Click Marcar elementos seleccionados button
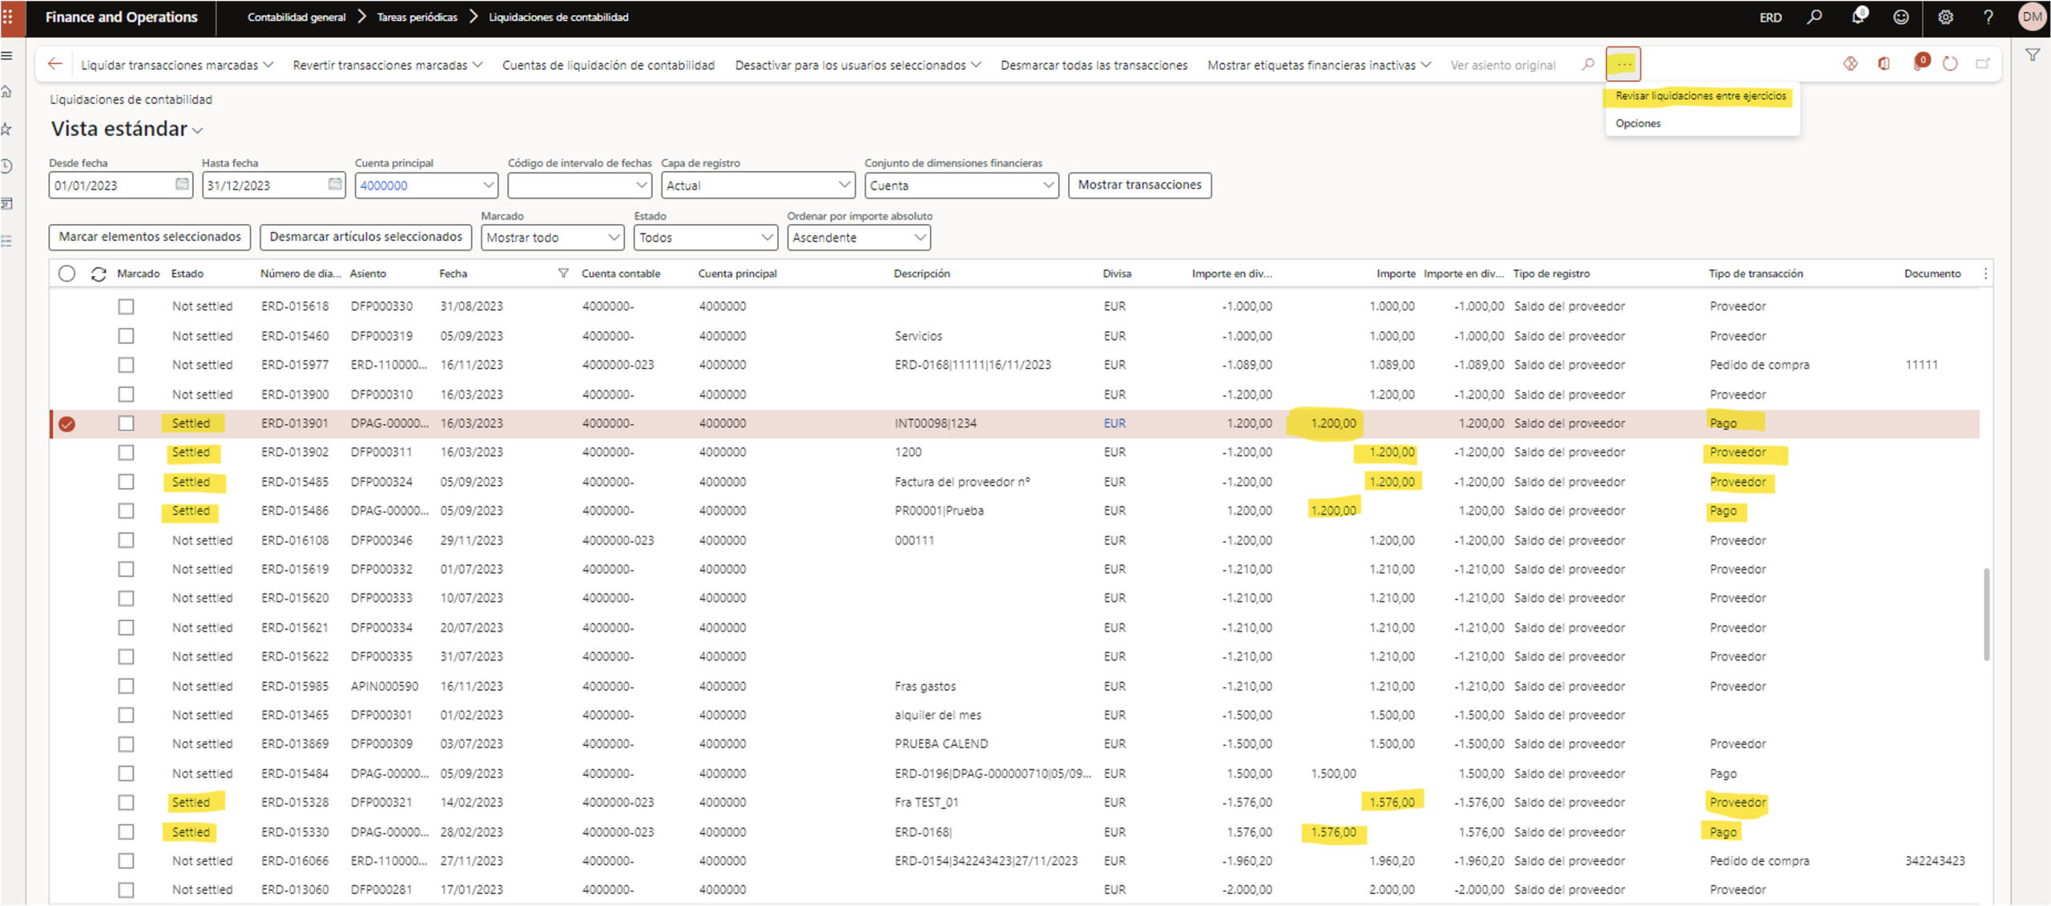2051x906 pixels. pyautogui.click(x=150, y=237)
